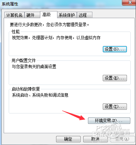This screenshot has width=136, height=145.
Task: Click the 性能 group label
Action: pos(16,32)
